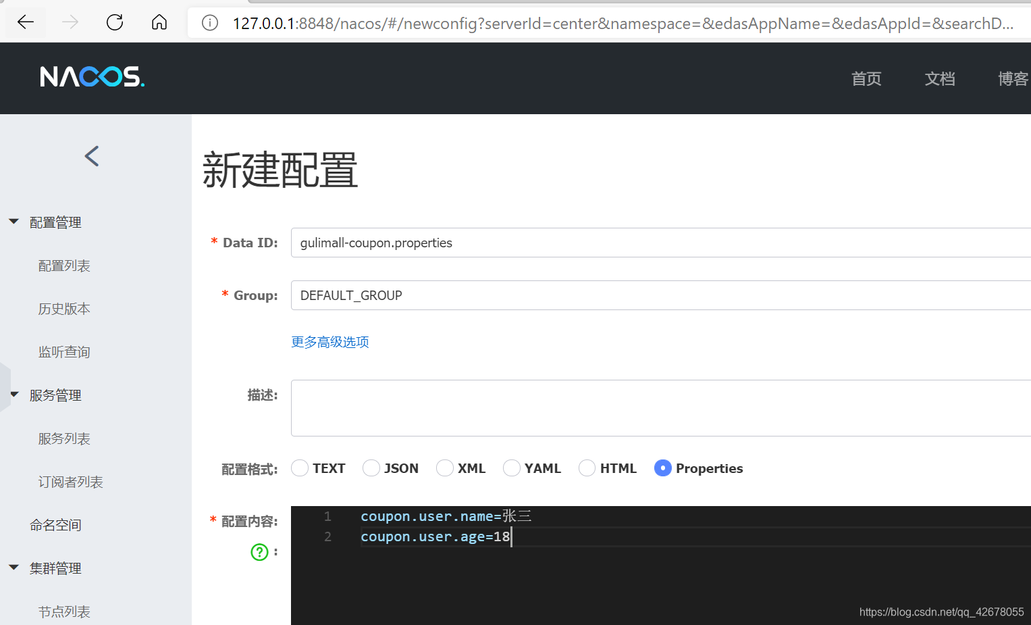Collapse the 配置管理 menu group

pyautogui.click(x=14, y=222)
